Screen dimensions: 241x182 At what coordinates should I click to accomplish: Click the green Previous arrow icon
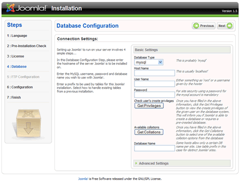point(196,26)
